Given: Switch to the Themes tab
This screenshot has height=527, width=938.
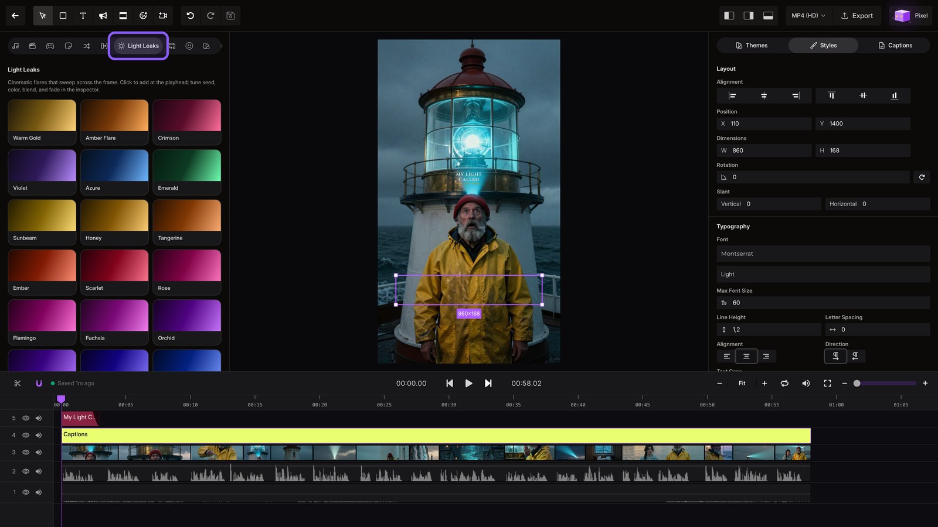Looking at the screenshot, I should 752,46.
